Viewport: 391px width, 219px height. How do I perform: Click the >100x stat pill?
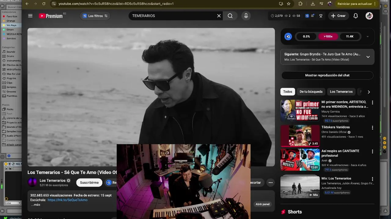pyautogui.click(x=328, y=36)
